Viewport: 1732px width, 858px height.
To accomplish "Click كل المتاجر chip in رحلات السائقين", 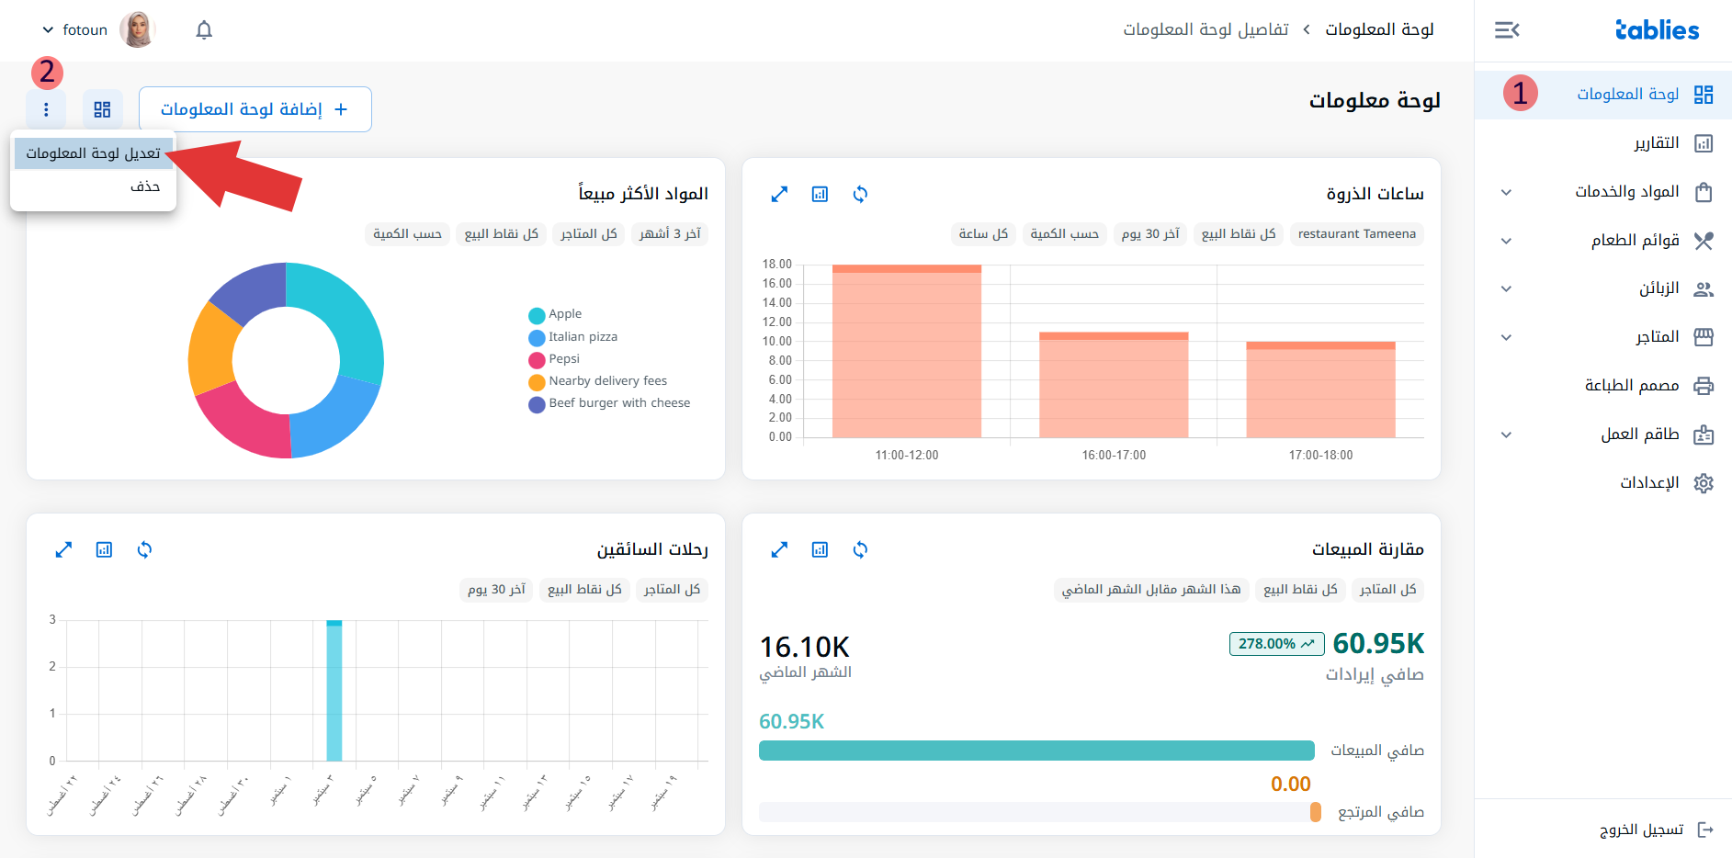I will click(672, 590).
